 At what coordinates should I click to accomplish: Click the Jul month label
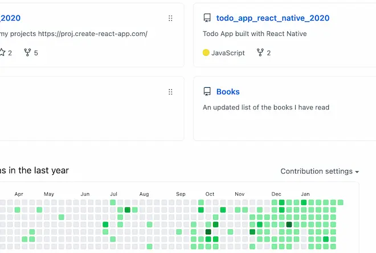tap(113, 194)
